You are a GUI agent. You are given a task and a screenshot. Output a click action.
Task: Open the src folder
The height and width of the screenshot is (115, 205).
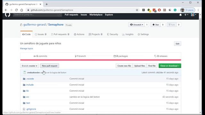(x=28, y=97)
